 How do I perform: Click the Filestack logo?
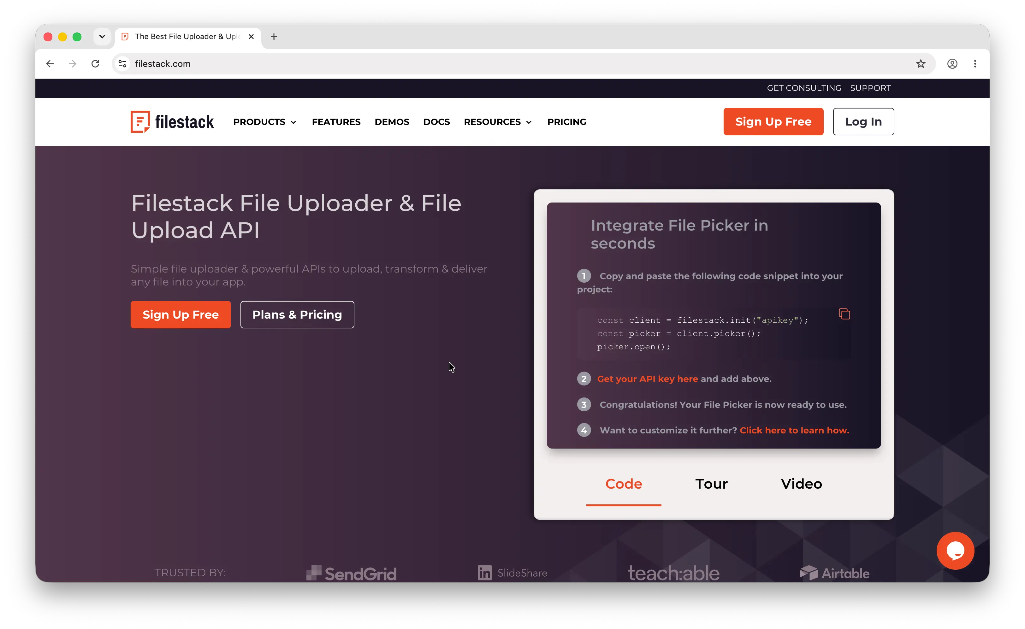tap(172, 121)
